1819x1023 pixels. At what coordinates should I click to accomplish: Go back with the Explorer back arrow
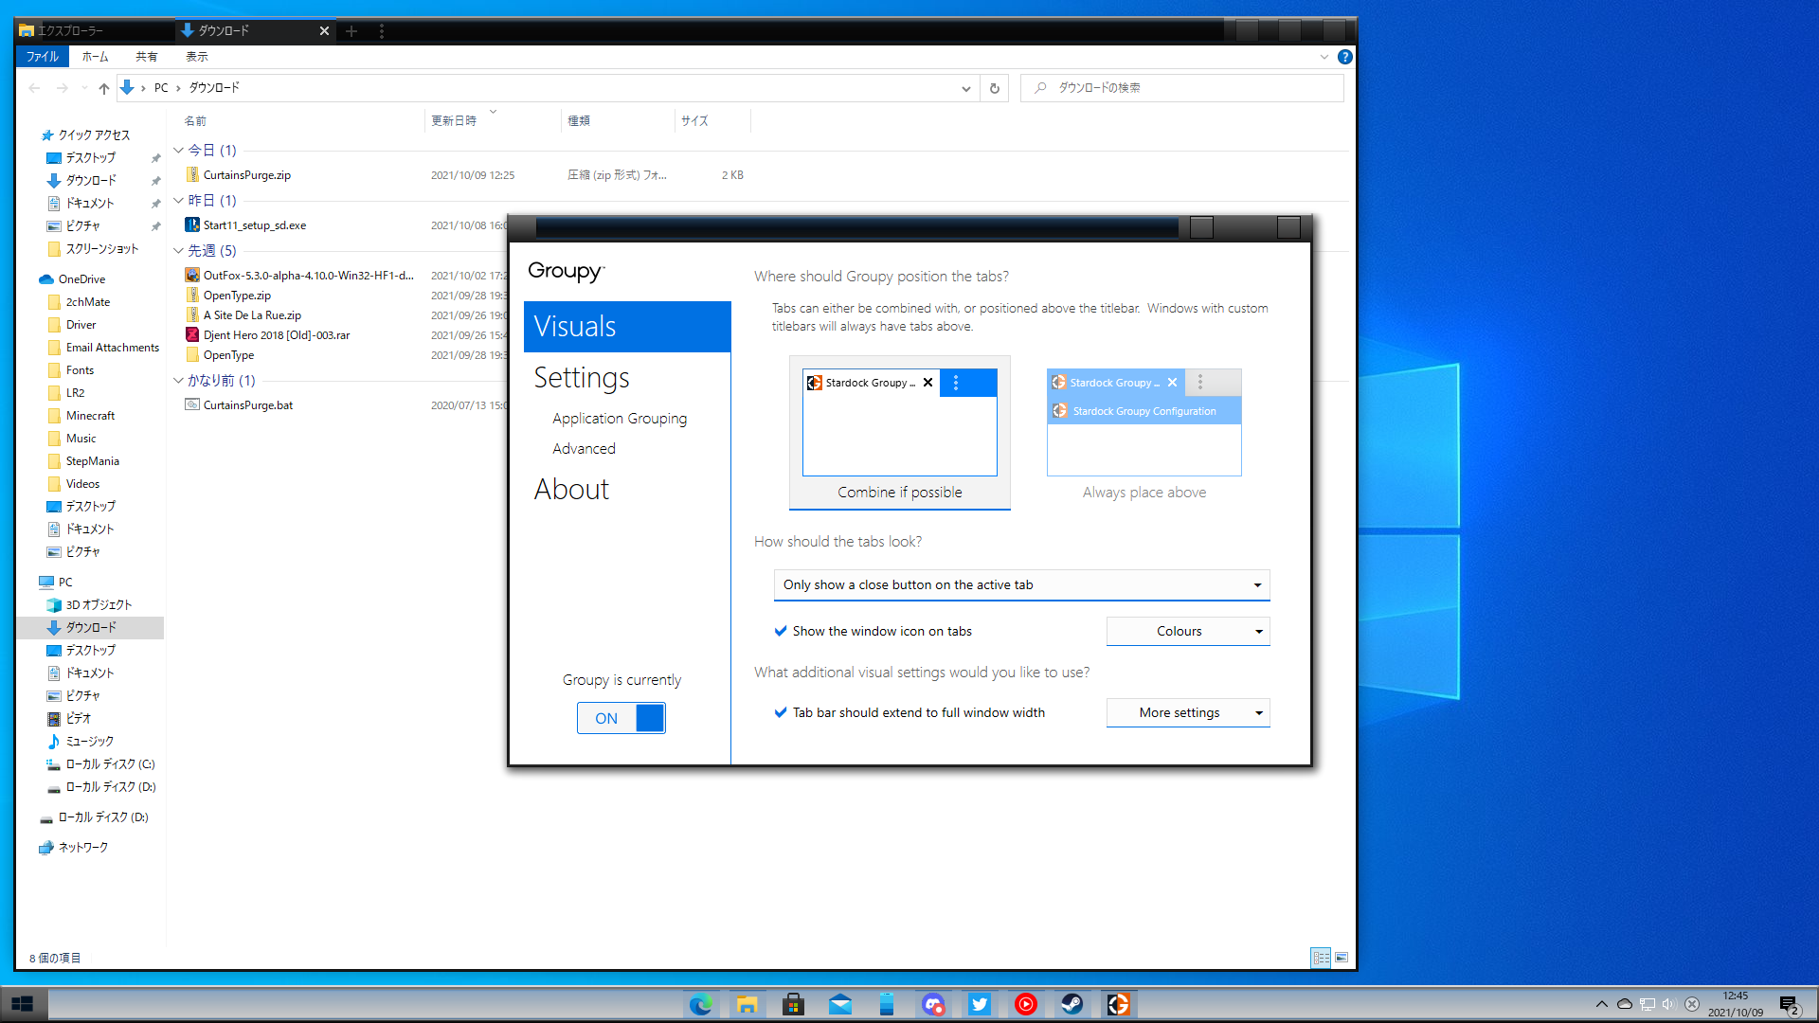tap(35, 88)
